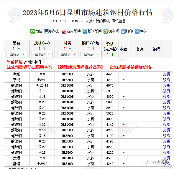
Task: Open the 规格(mm) 请筛选 dropdown
Action: click(x=42, y=54)
